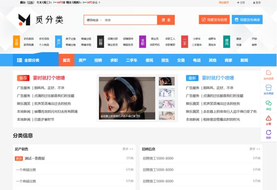The image size is (277, 190).
Task: Open the 其他 nav tab
Action: tap(213, 60)
